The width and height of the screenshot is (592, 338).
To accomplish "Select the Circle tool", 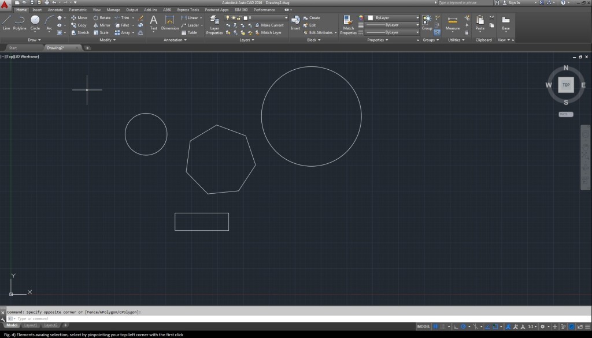I will (x=36, y=24).
